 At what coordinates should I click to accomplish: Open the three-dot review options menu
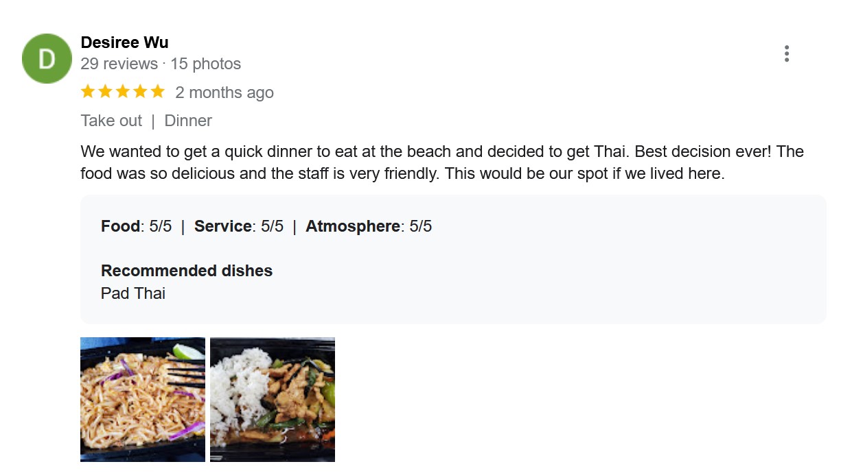[786, 54]
